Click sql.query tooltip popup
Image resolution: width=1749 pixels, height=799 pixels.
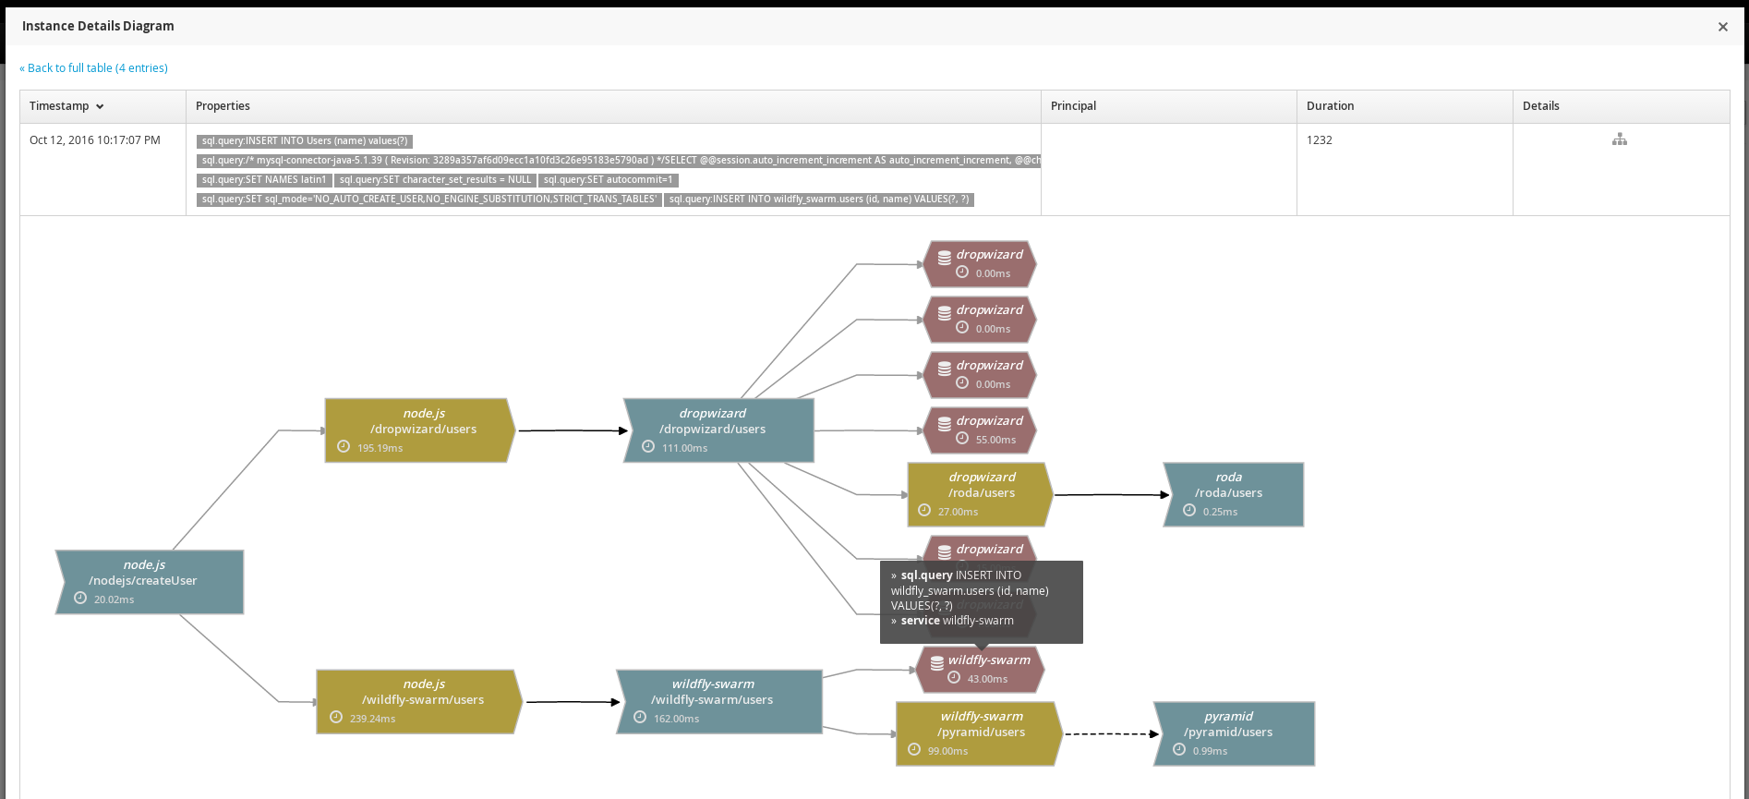tap(982, 602)
